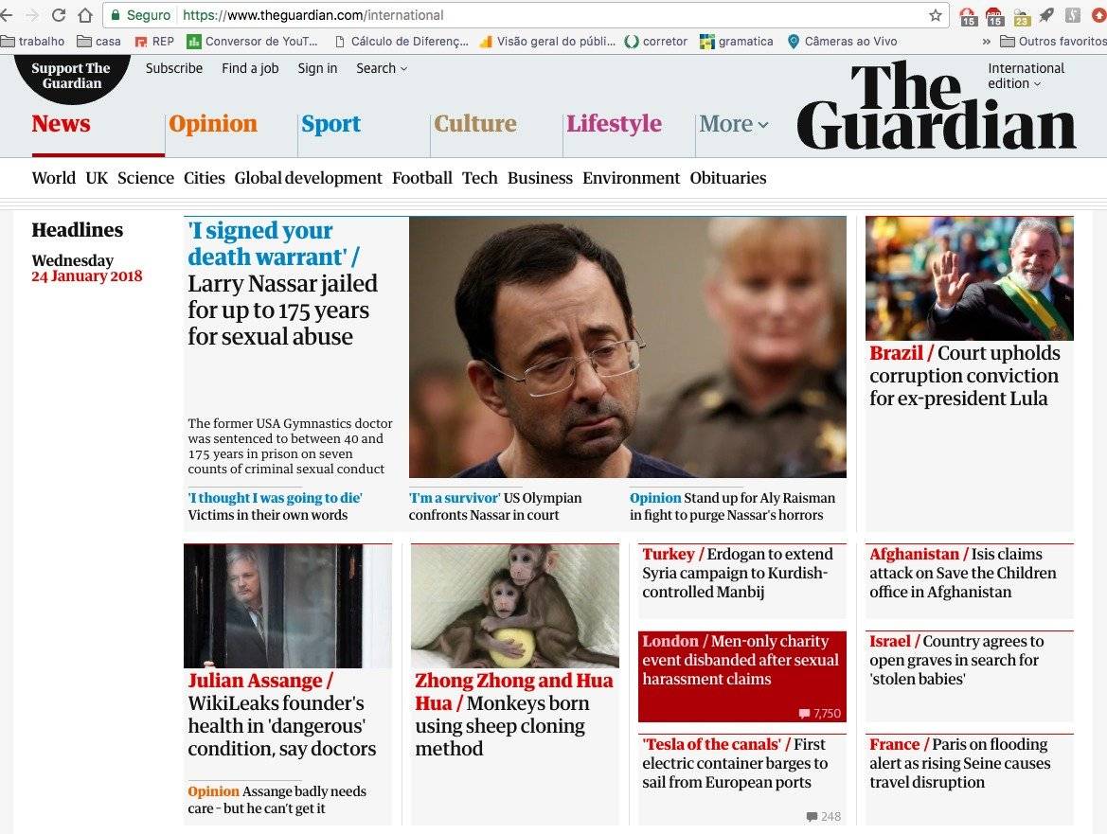1107x834 pixels.
Task: Open the Julian Assange health story
Action: click(281, 714)
